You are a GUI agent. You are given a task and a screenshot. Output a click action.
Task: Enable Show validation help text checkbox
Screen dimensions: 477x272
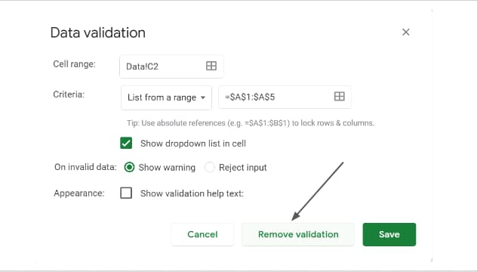126,193
